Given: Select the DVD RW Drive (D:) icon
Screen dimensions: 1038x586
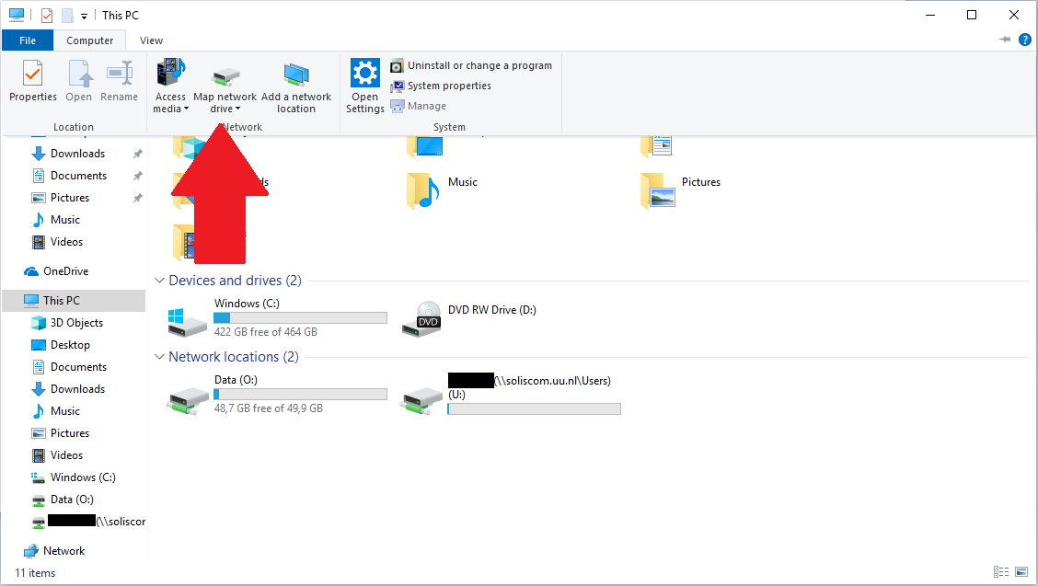Looking at the screenshot, I should coord(427,319).
